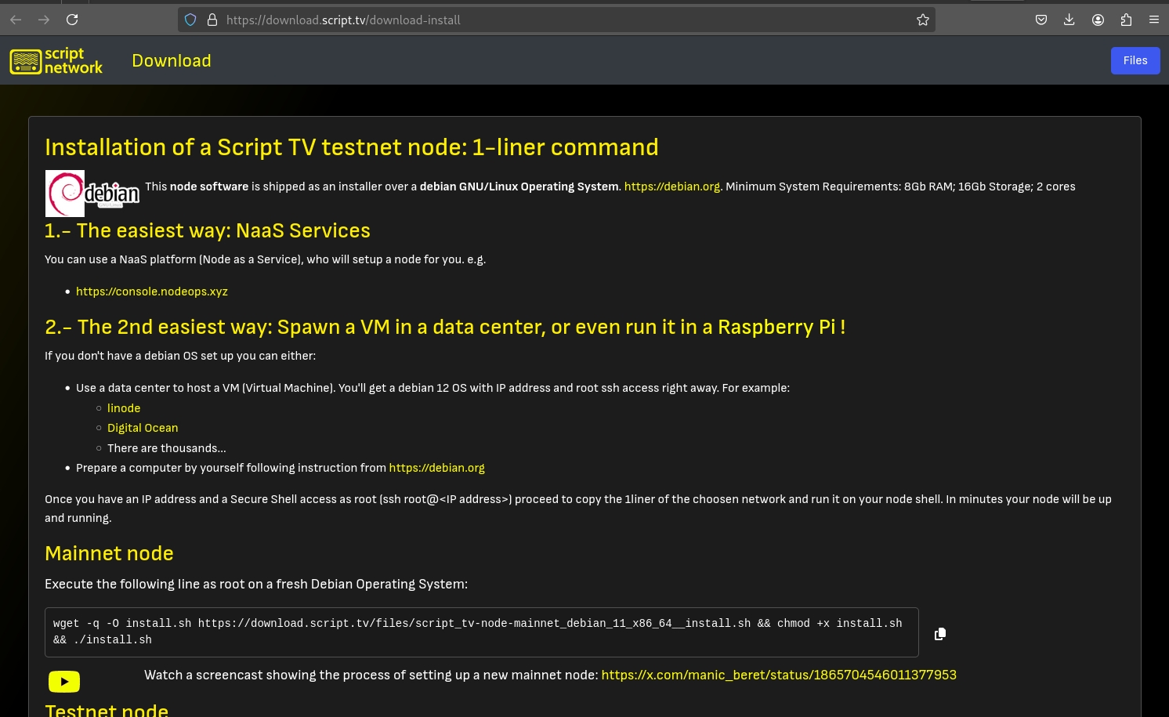The height and width of the screenshot is (717, 1169).
Task: Bookmark this page with the star icon
Action: [923, 20]
